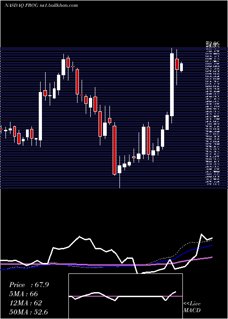
Task: Click the tallest white candlestick near chart's right
Action: tap(172, 85)
